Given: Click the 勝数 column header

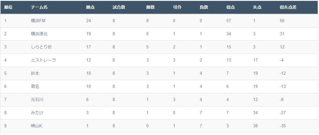Looking at the screenshot, I should tap(150, 7).
